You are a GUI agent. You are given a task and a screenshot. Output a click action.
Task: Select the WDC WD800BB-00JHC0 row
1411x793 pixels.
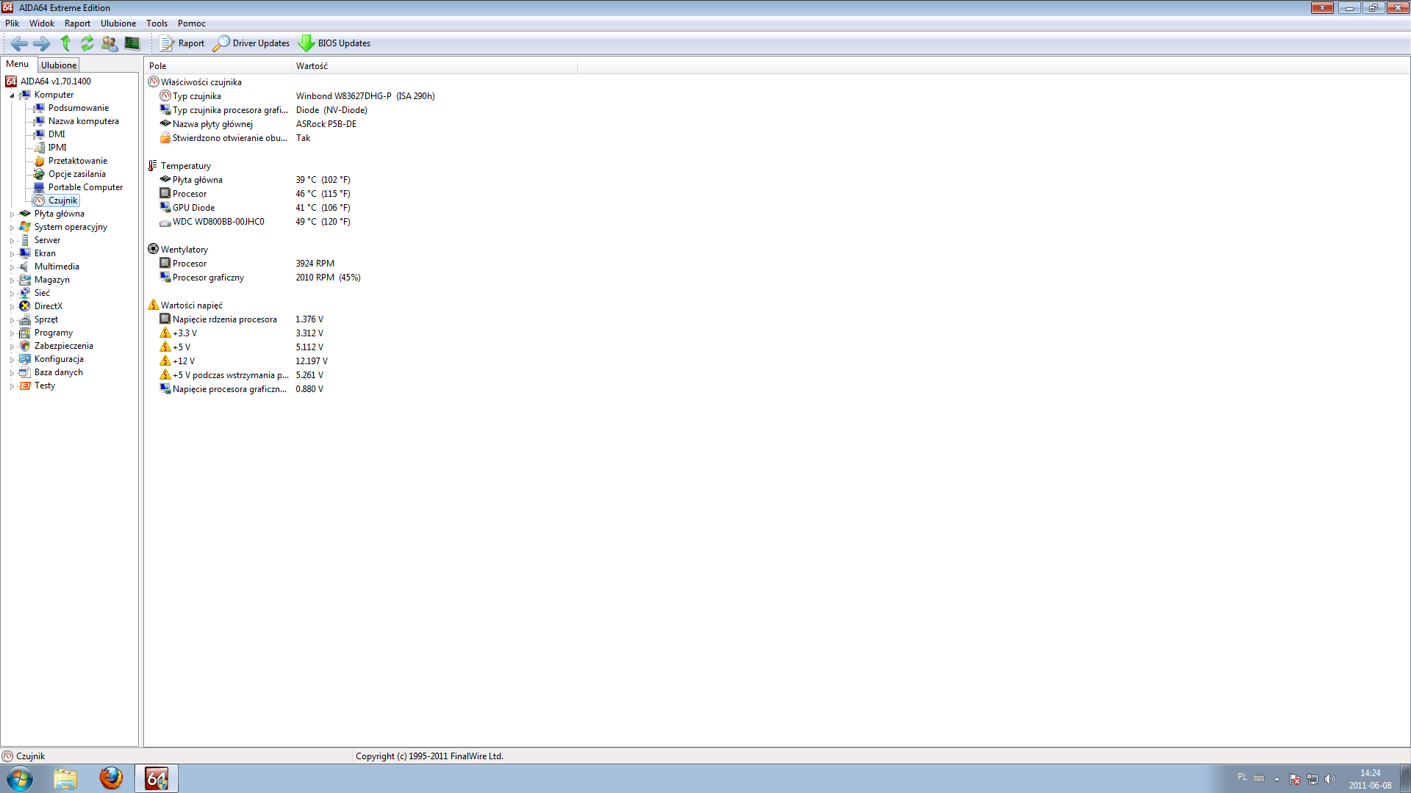point(255,222)
